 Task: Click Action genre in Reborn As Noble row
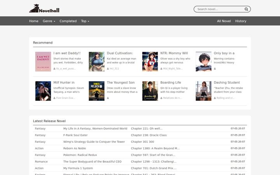point(39,149)
